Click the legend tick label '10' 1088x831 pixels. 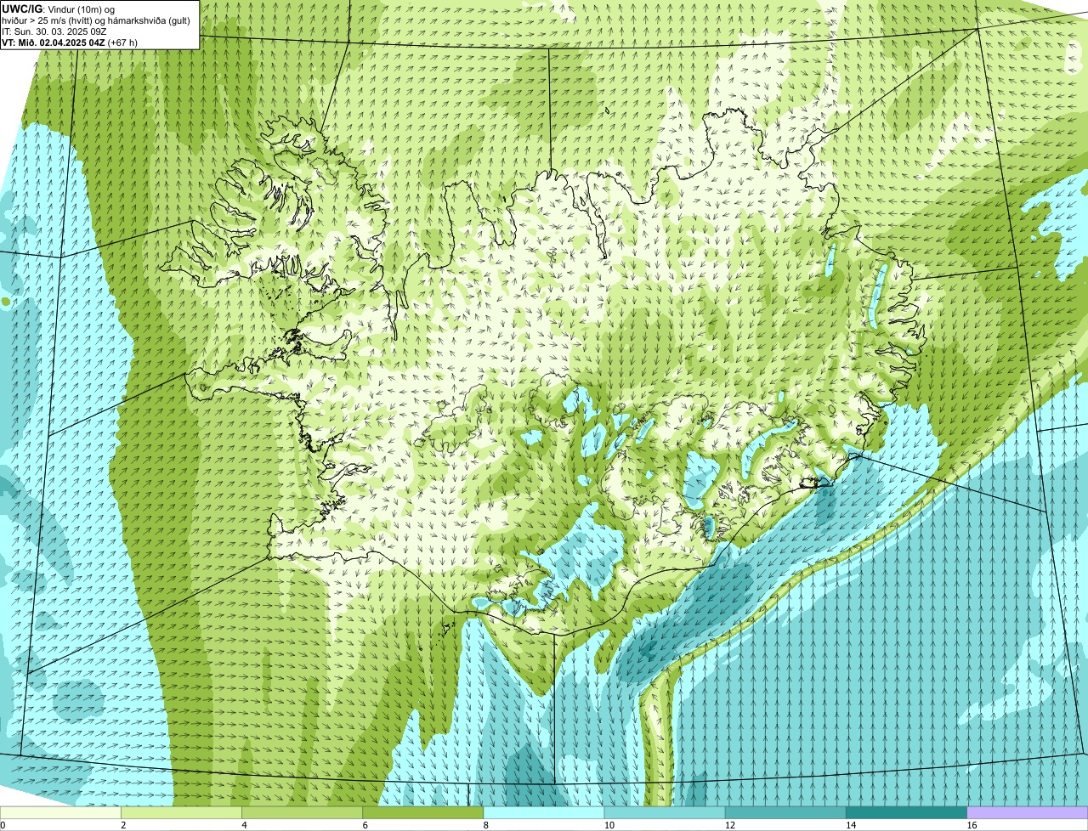609,825
